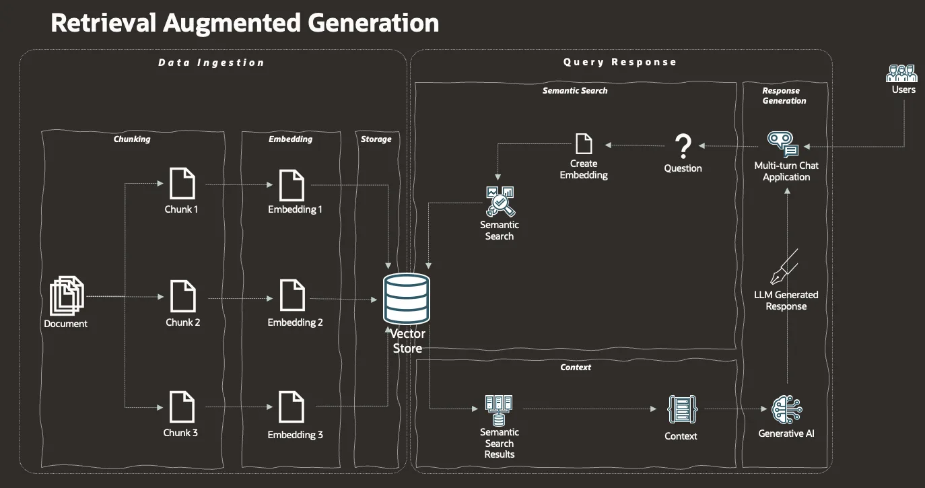Click the italic Context section heading
Screen dimensions: 925x488
point(576,368)
